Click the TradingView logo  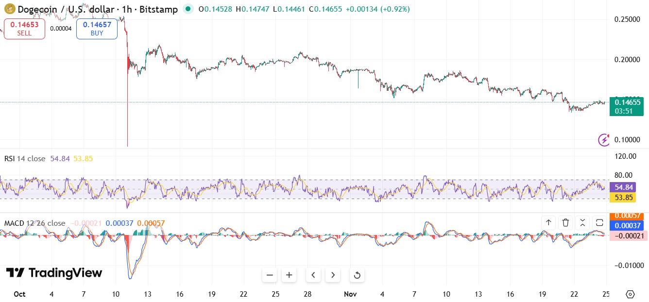54,273
